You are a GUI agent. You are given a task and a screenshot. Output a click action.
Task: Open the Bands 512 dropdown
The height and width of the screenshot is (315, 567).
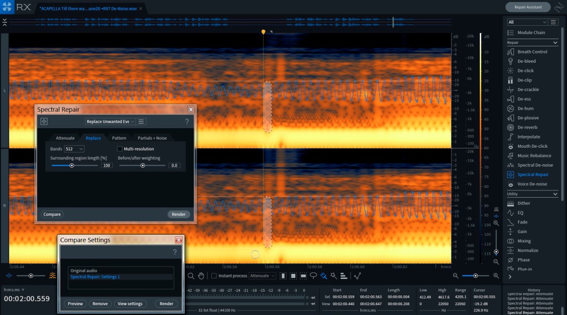coord(74,149)
